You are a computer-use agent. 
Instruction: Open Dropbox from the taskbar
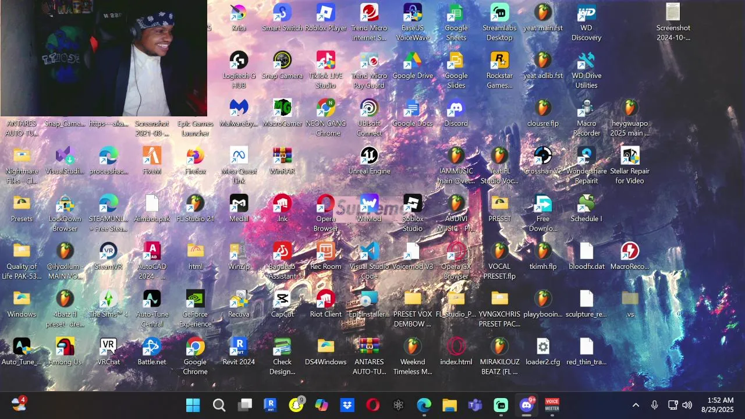(x=347, y=405)
